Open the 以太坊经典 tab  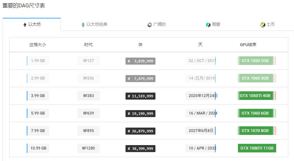click(94, 24)
